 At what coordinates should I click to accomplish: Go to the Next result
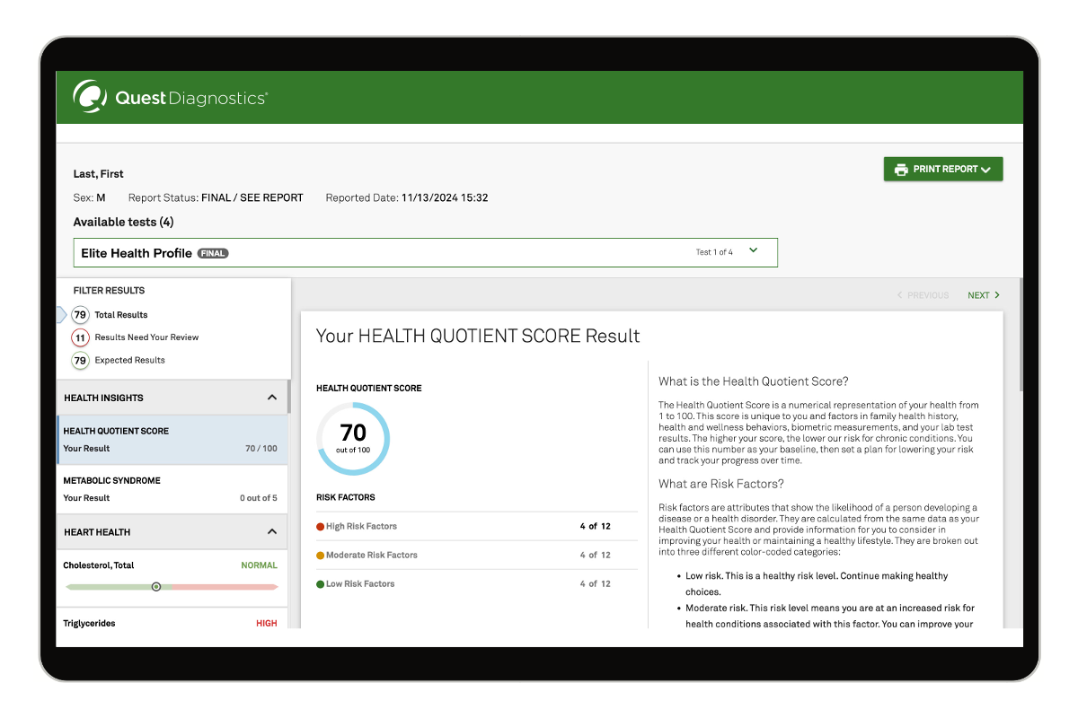click(x=983, y=295)
